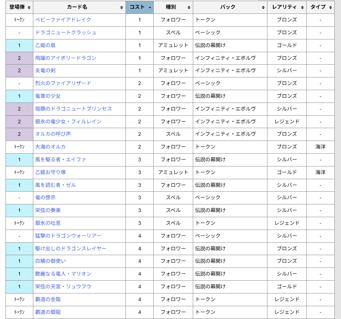Select the 炎竜の剣 card link

point(45,70)
